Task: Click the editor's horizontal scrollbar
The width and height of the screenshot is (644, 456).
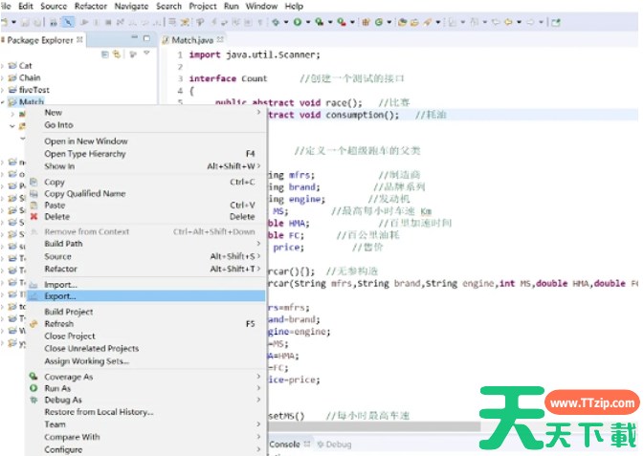Action: pyautogui.click(x=383, y=426)
